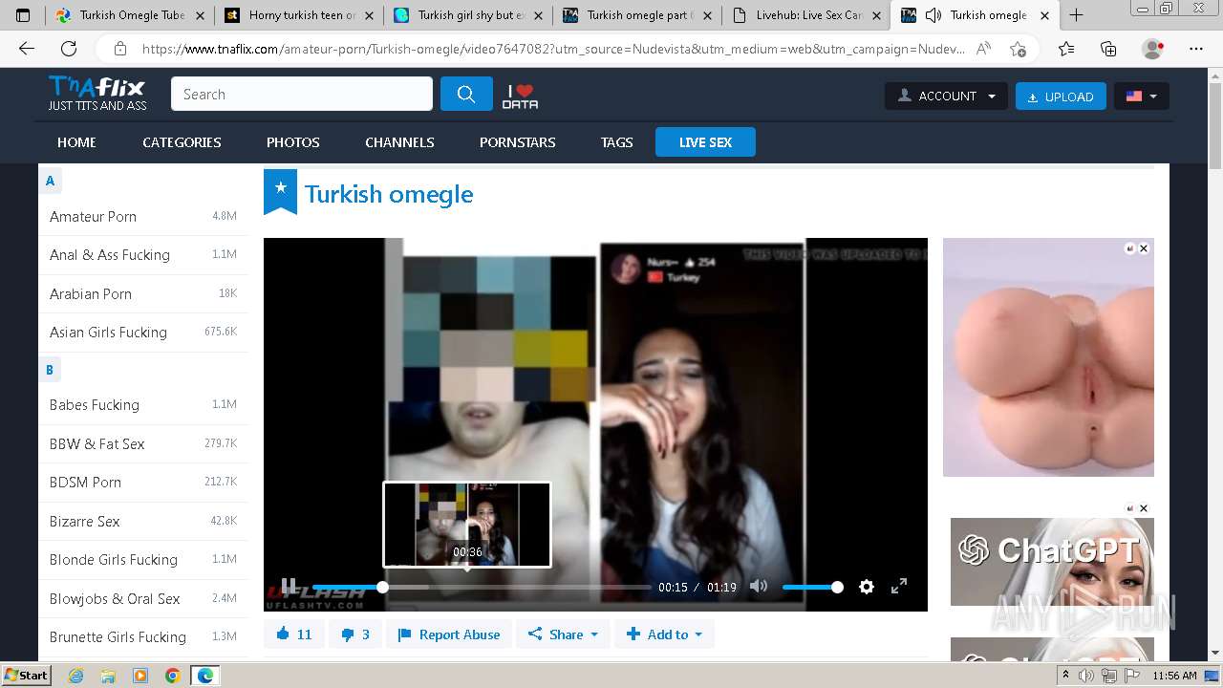The width and height of the screenshot is (1223, 688).
Task: Open the BDSM Porn category link
Action: [85, 483]
